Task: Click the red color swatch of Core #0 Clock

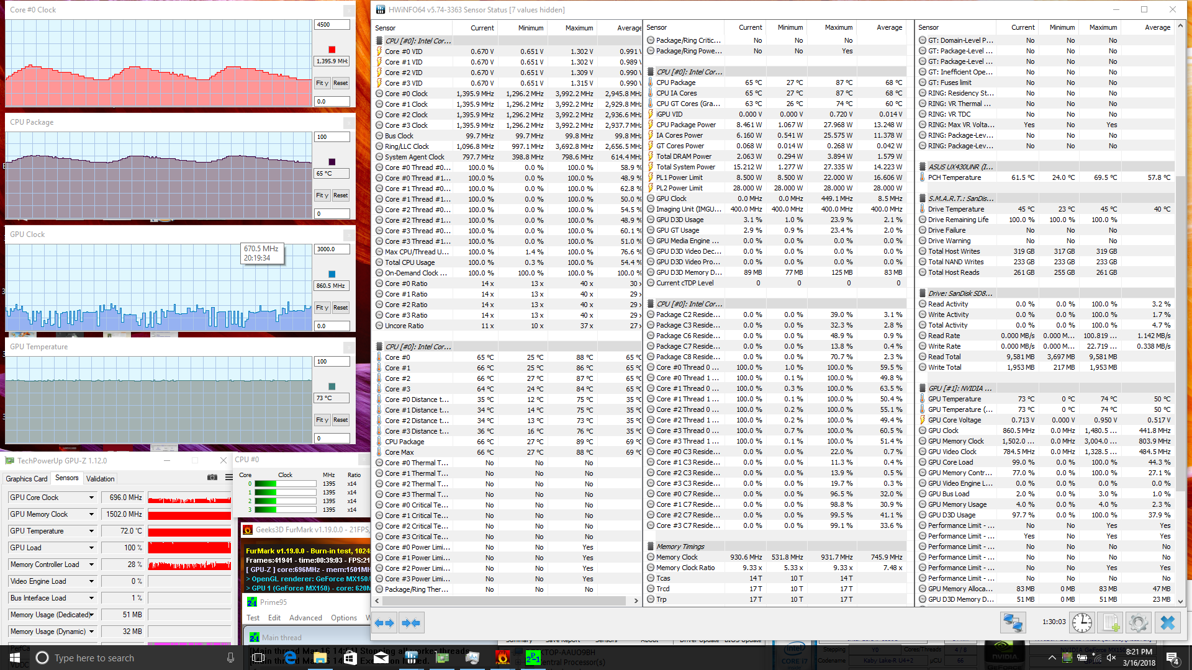Action: pyautogui.click(x=332, y=50)
